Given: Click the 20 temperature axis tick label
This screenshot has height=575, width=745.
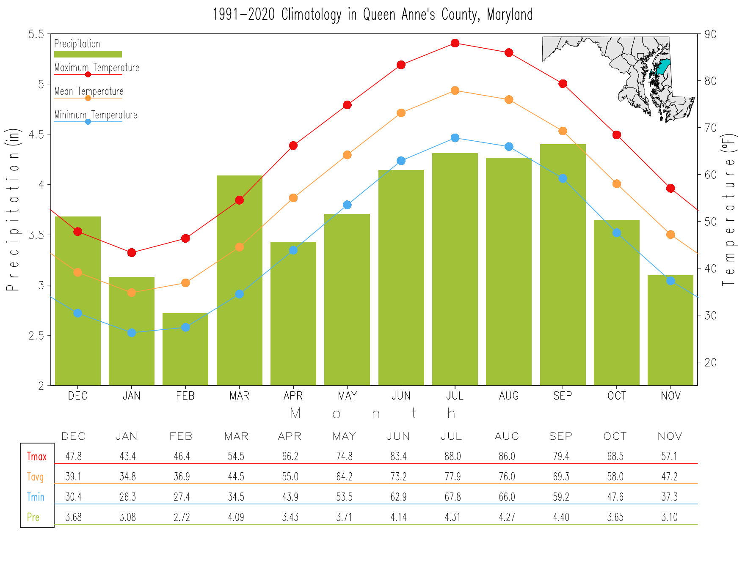Looking at the screenshot, I should pyautogui.click(x=711, y=362).
